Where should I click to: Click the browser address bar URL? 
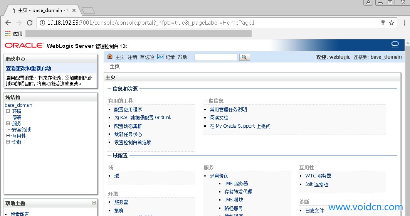[x=151, y=23]
